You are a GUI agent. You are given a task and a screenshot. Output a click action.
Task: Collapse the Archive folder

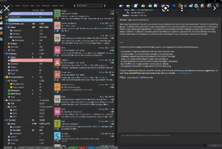pyautogui.click(x=7, y=107)
